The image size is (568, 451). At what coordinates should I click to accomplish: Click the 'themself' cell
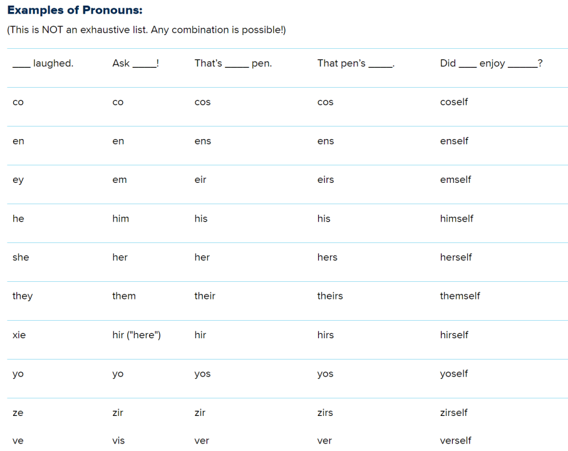point(460,296)
